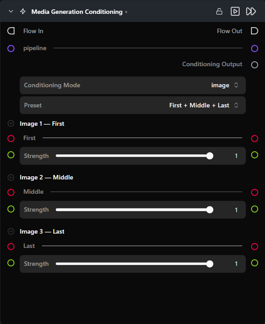Viewport: 265px width, 324px height.
Task: Click the purple pipeline output port
Action: coord(254,49)
